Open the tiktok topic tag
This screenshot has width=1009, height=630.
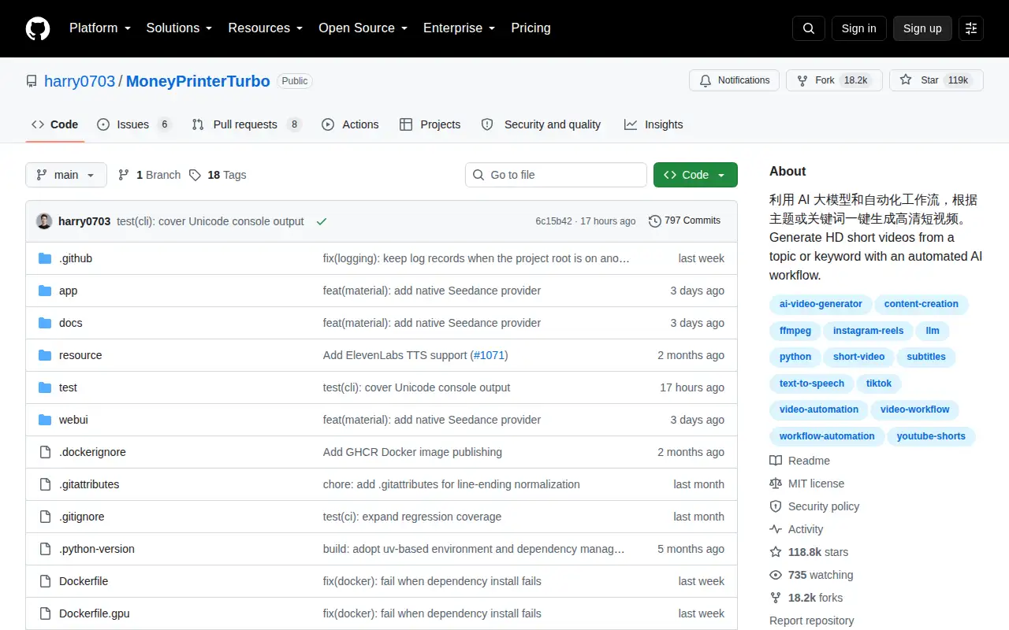click(879, 384)
